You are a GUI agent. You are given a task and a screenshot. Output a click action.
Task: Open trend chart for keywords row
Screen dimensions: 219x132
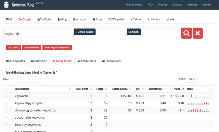(x=198, y=96)
